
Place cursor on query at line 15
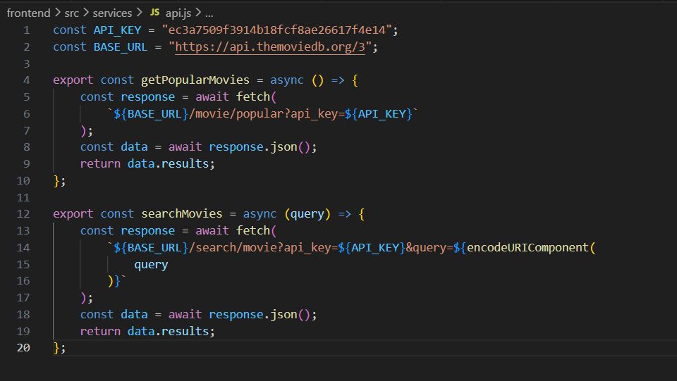click(x=151, y=264)
